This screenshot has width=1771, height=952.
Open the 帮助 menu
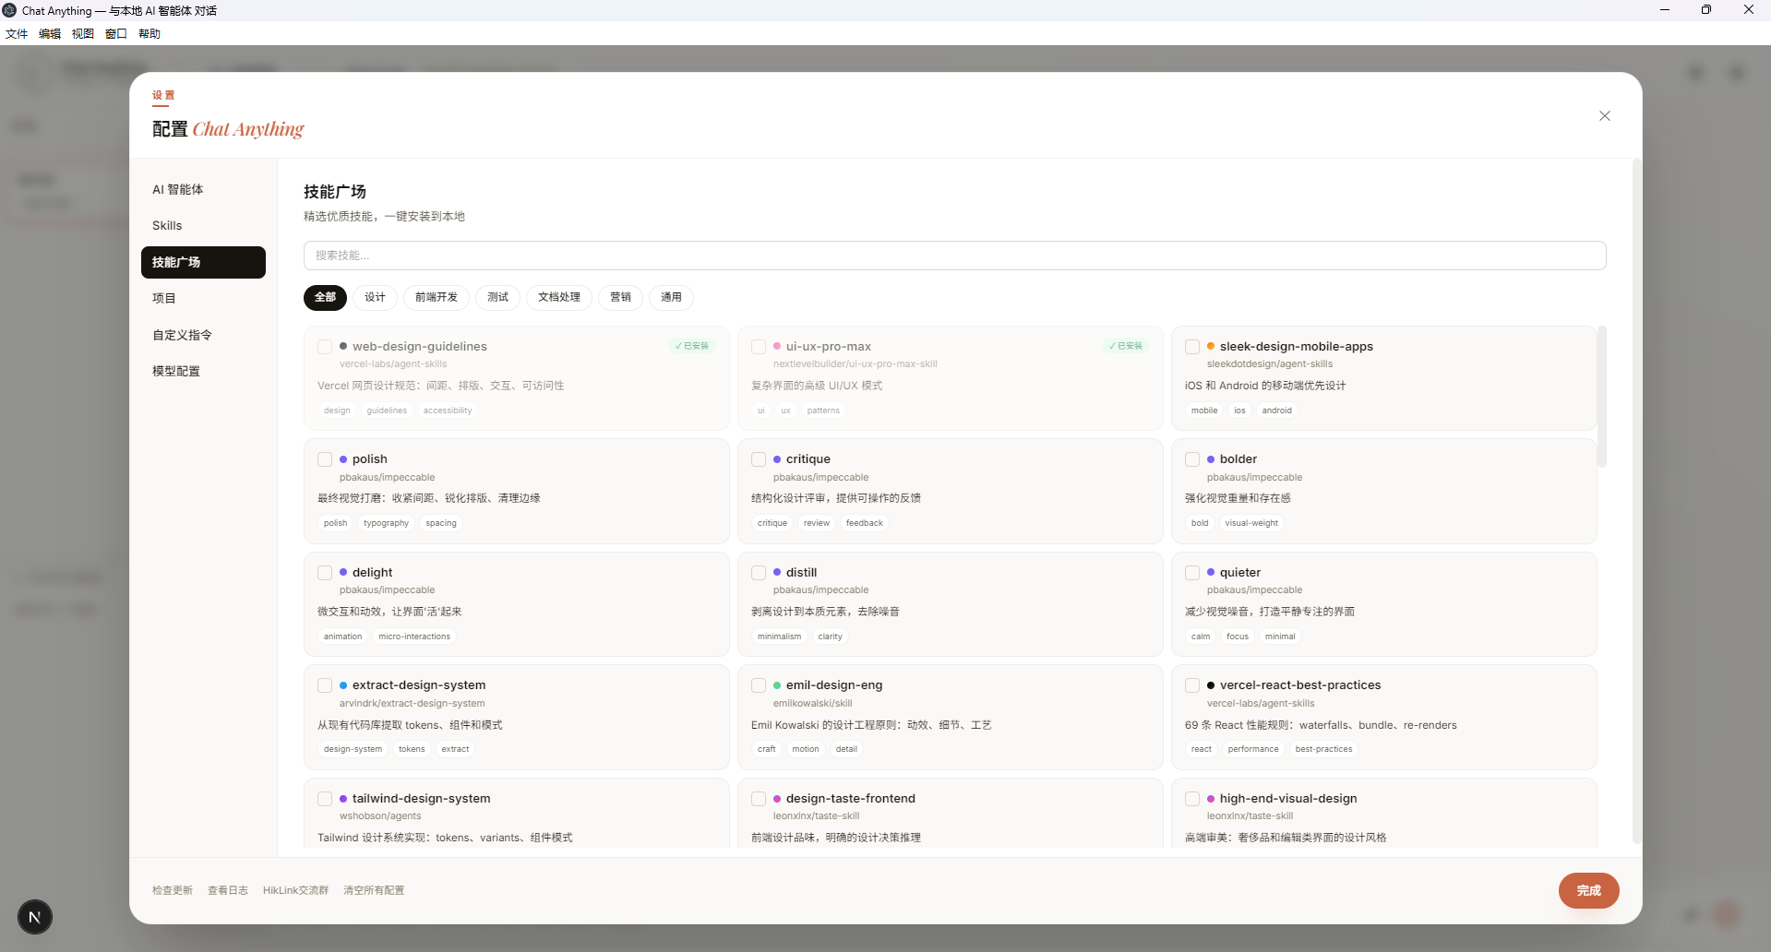click(x=150, y=34)
